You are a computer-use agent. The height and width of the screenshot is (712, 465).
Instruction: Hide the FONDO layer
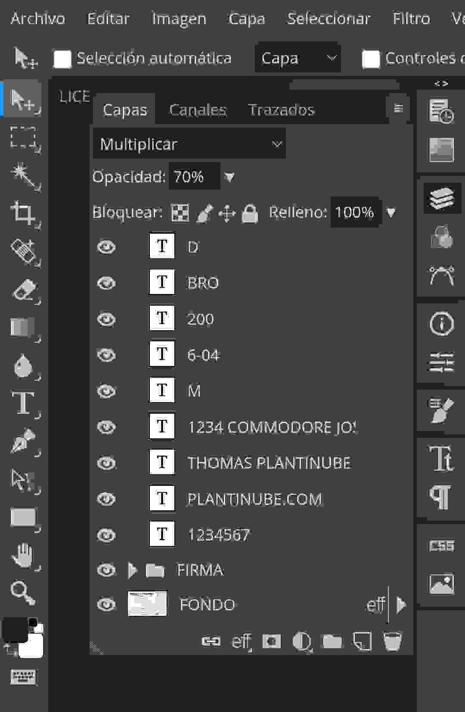[x=106, y=605]
